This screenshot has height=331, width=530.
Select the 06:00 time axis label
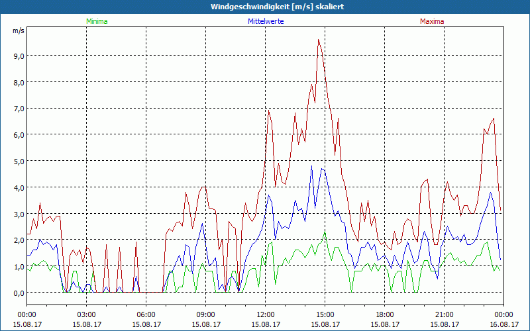coord(146,314)
